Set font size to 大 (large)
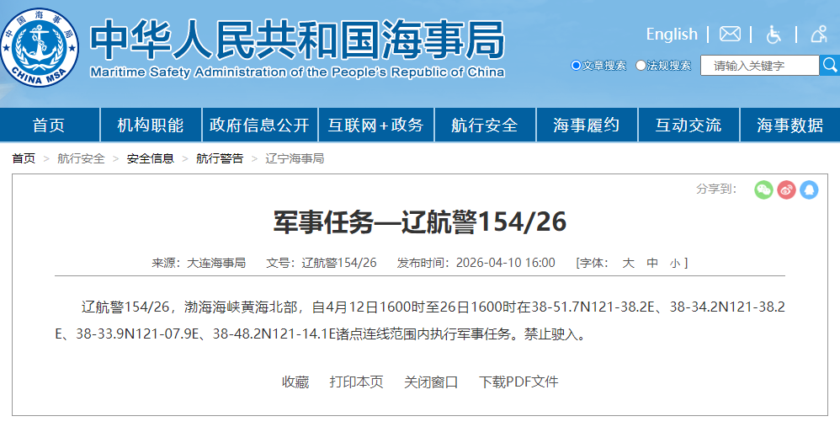 (628, 263)
